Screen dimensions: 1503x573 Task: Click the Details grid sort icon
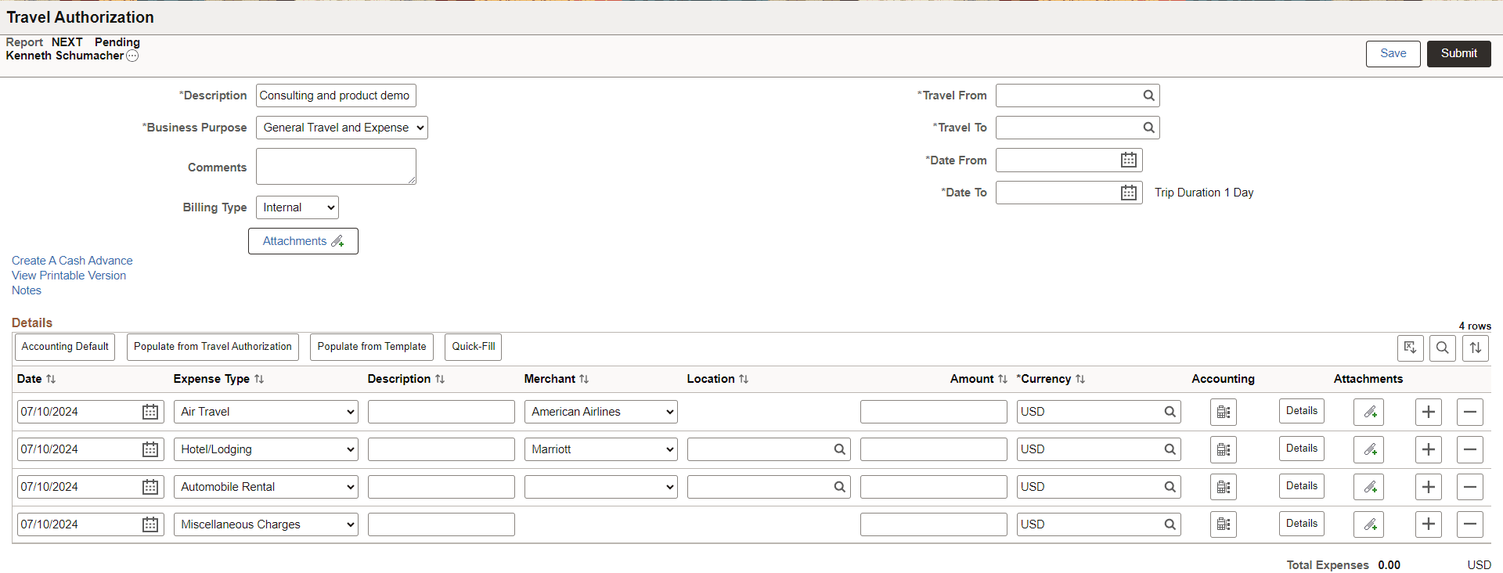tap(1476, 348)
